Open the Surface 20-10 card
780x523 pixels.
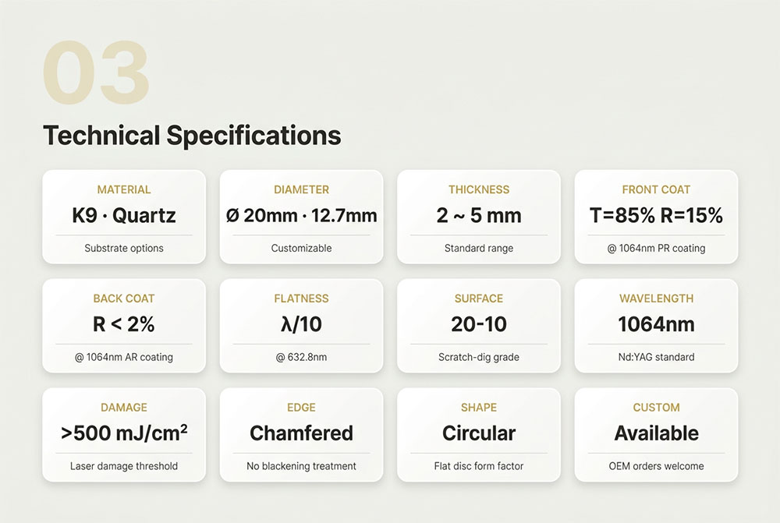pos(479,326)
